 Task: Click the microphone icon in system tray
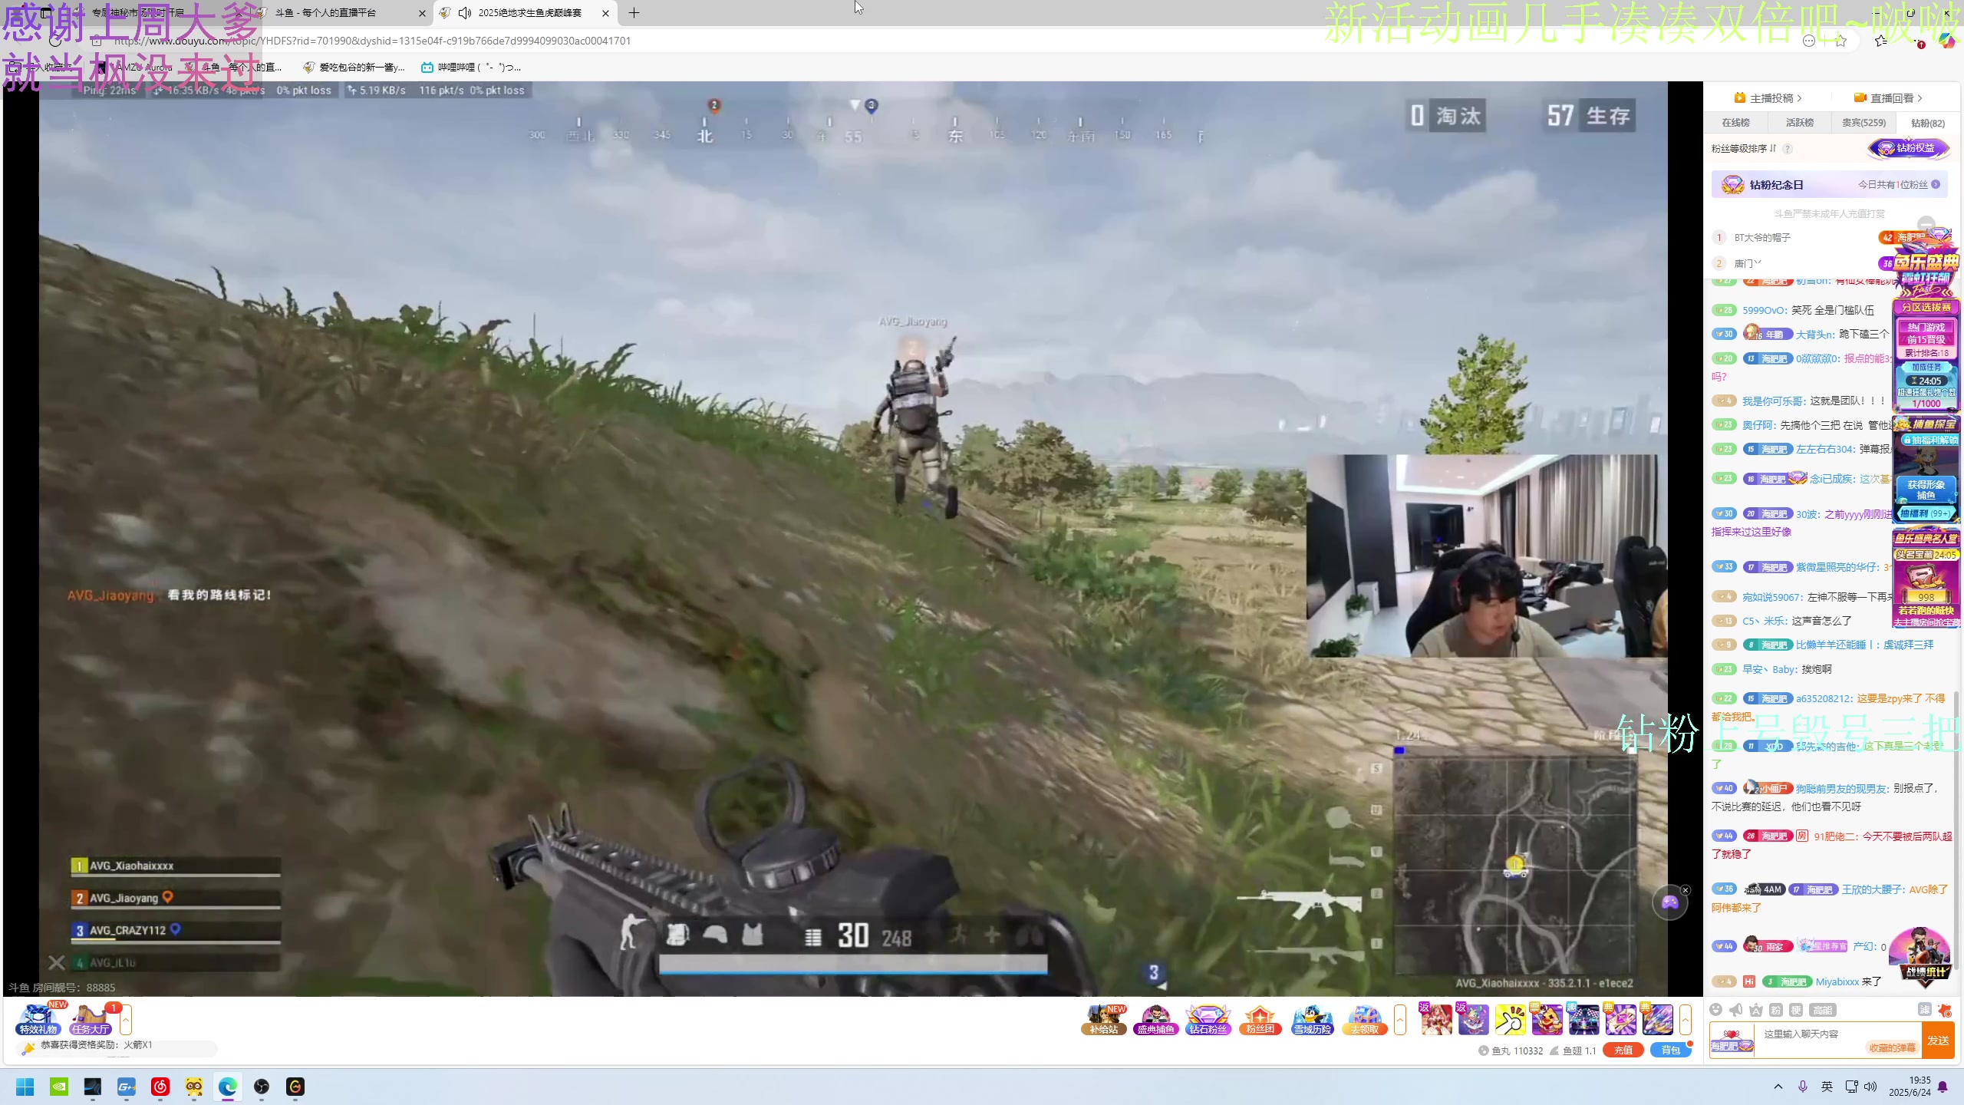[x=1802, y=1087]
